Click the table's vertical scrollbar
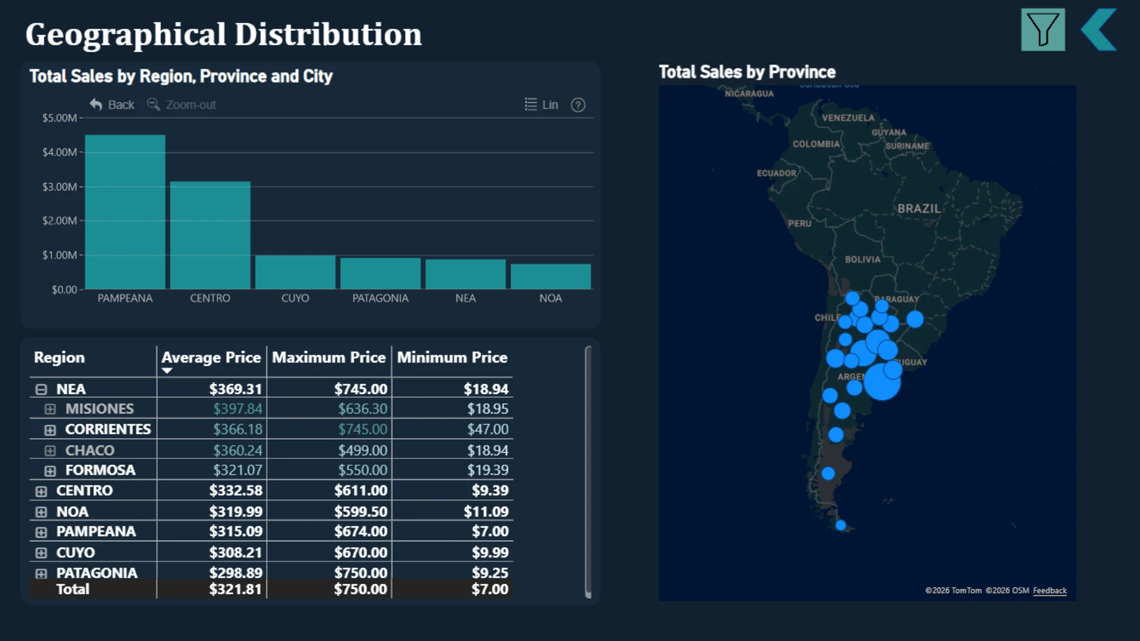This screenshot has height=641, width=1140. coord(588,472)
